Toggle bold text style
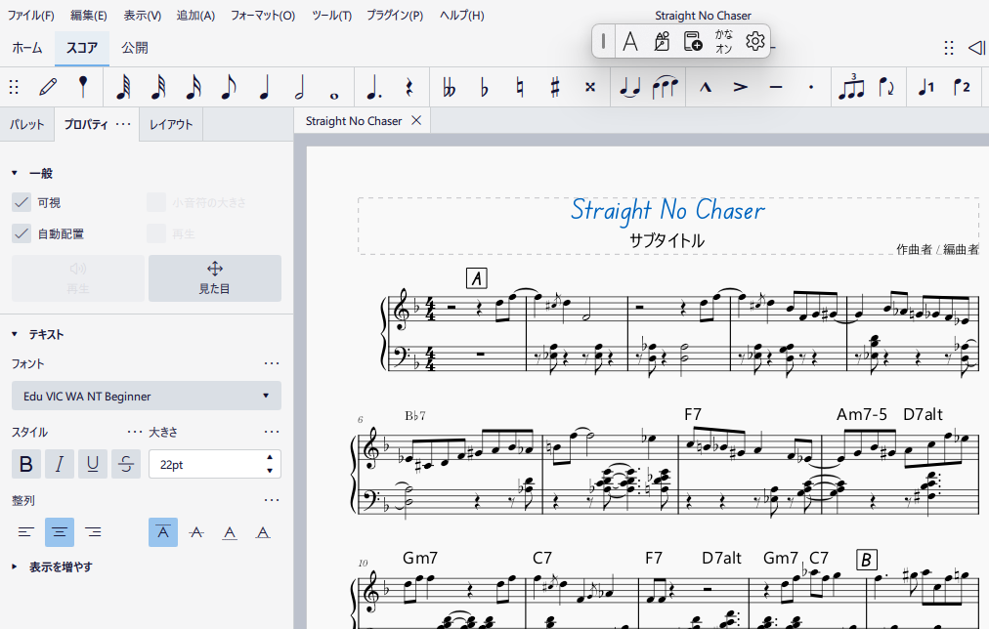The image size is (989, 629). pos(26,465)
